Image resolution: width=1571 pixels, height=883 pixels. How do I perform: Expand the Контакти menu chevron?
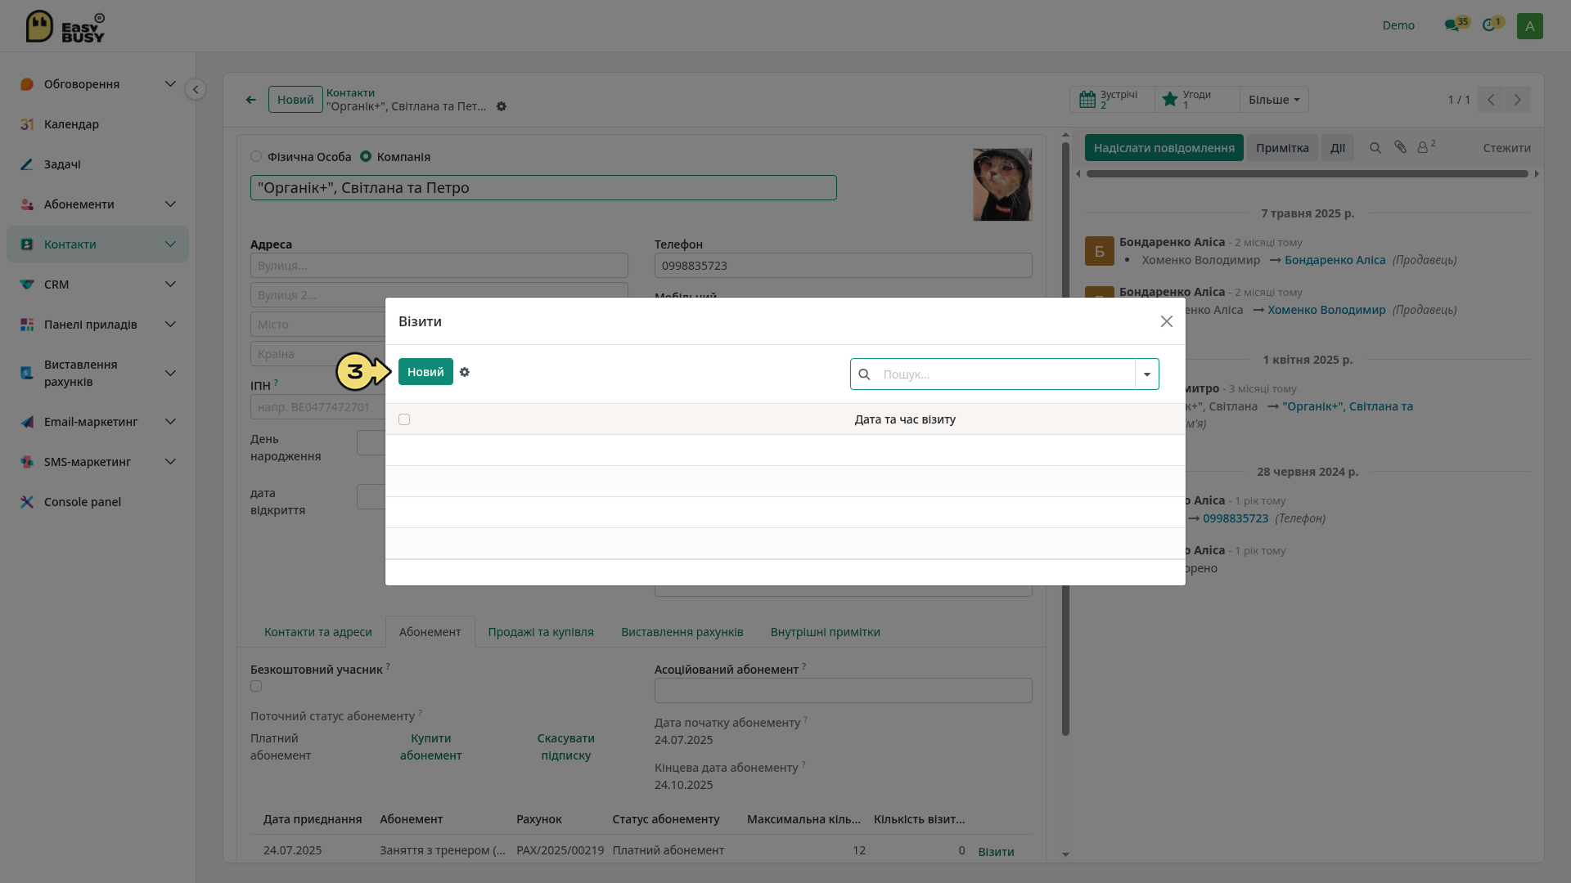170,244
